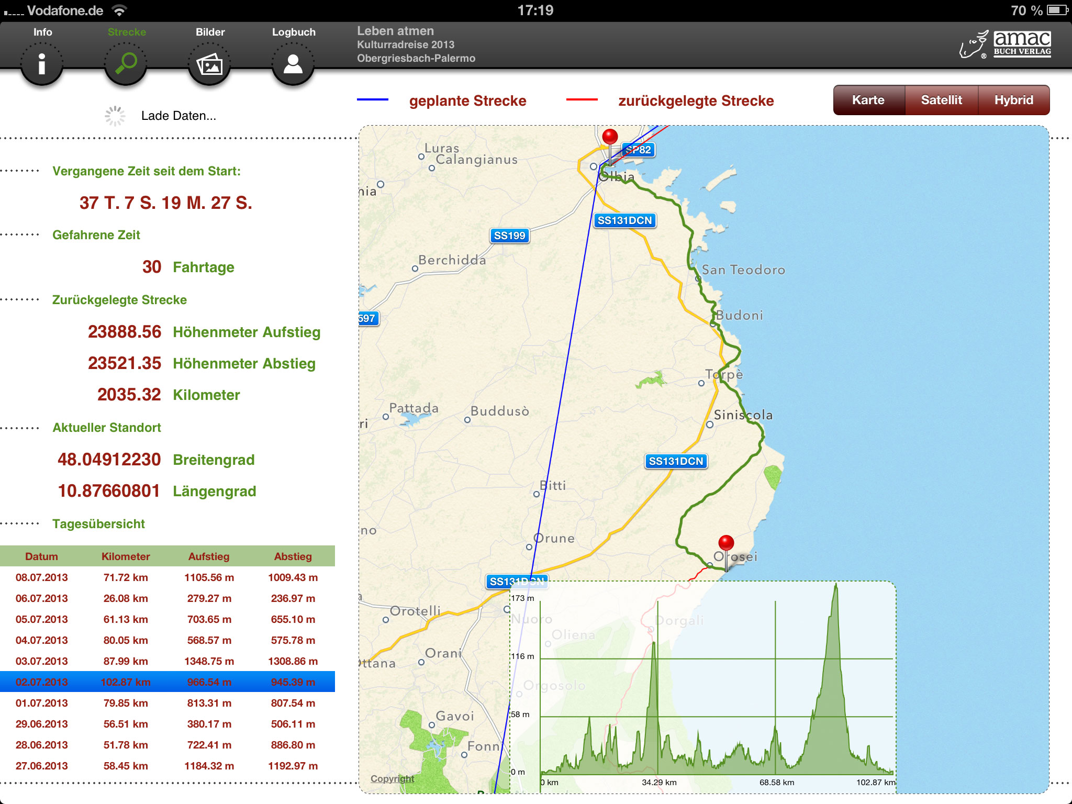Screen dimensions: 1072x804
Task: Select the 03.07.2013 day row
Action: [167, 661]
